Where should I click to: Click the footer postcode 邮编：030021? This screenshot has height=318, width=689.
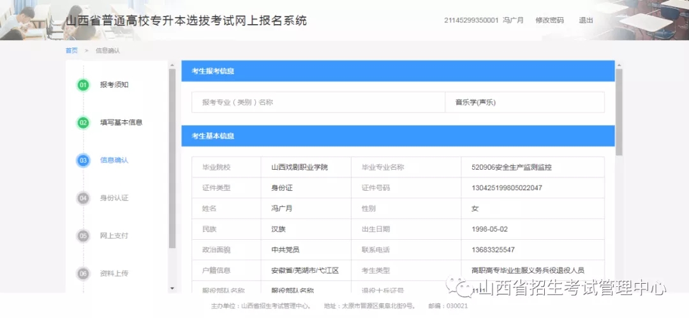point(447,306)
